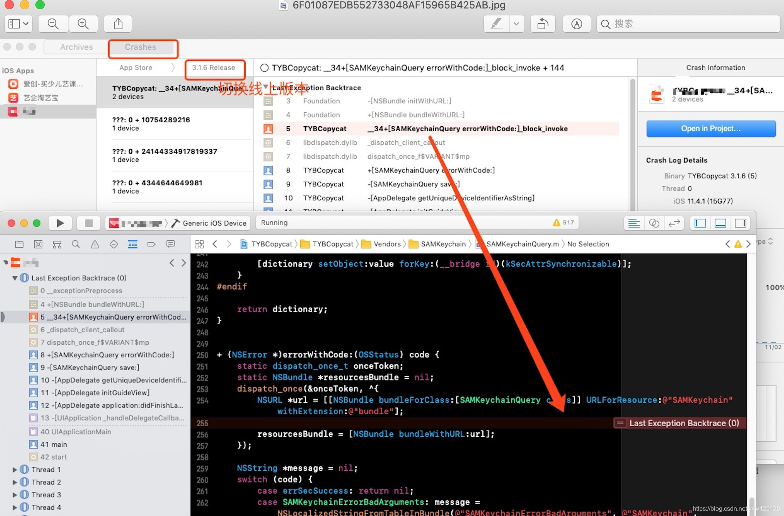This screenshot has height=516, width=784.
Task: Click SAMKeychainQuery.m in jump bar
Action: [518, 244]
